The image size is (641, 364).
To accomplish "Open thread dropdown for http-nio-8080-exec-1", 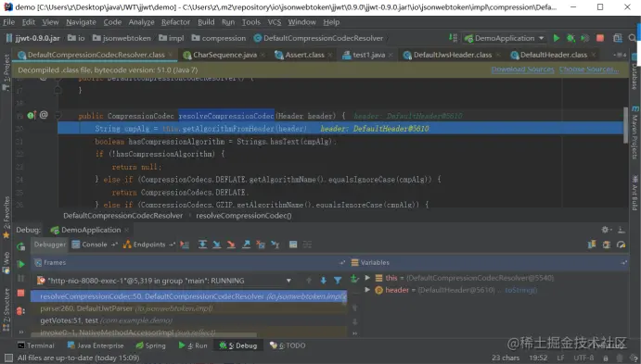I will click(x=288, y=281).
